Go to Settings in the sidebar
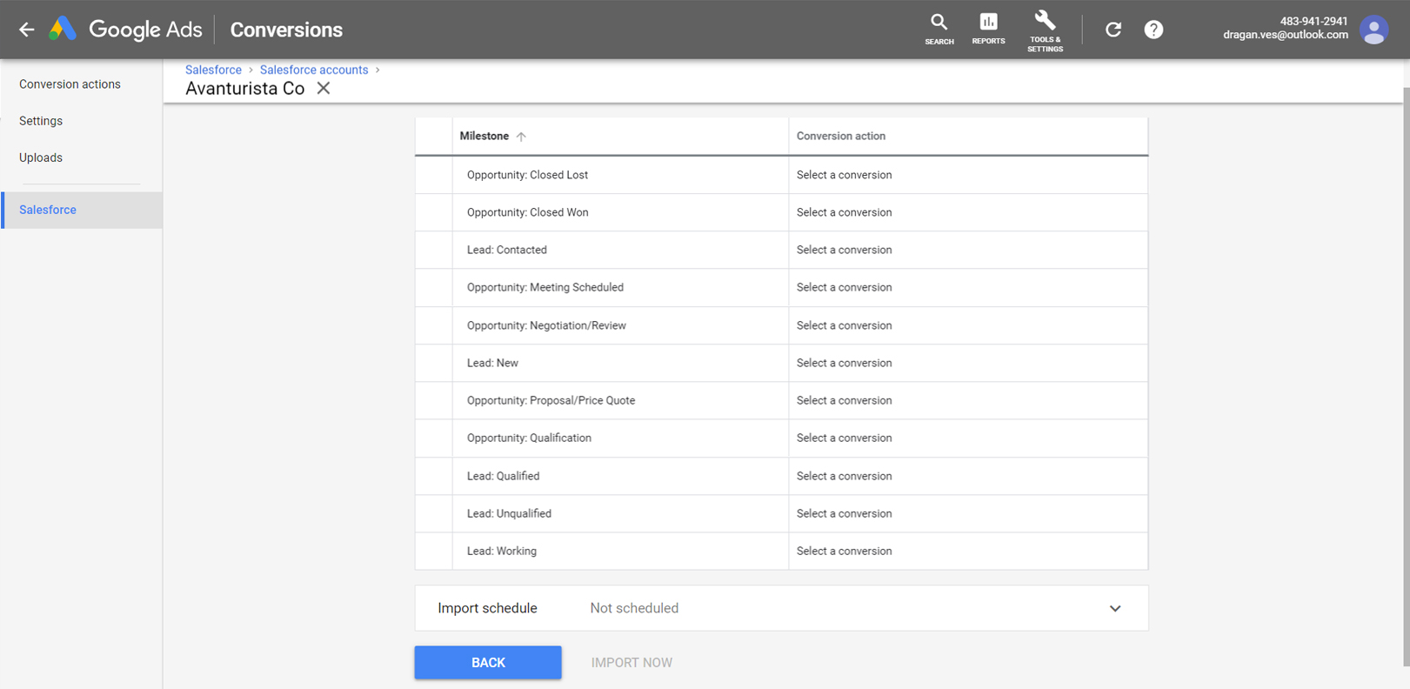 coord(41,121)
